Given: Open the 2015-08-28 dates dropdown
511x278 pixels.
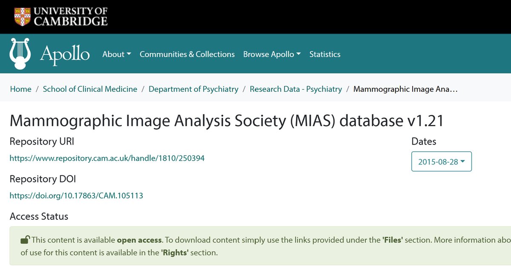Looking at the screenshot, I should point(442,162).
